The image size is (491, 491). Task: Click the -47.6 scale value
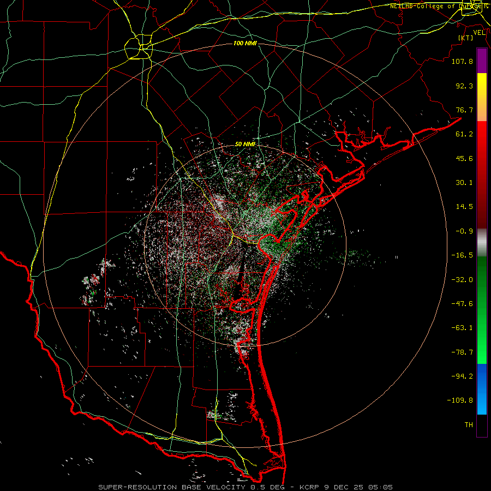pos(462,304)
